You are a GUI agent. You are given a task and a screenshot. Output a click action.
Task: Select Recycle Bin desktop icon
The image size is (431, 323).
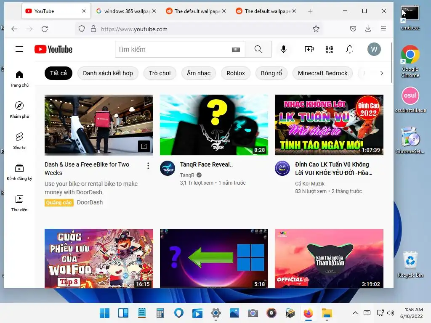(410, 265)
